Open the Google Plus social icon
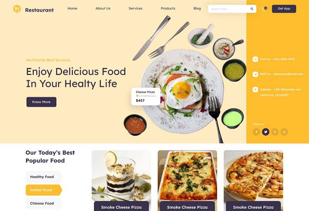 [275, 132]
